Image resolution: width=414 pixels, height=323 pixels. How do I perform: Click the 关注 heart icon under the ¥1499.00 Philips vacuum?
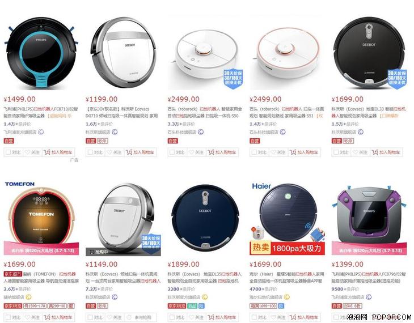[27, 152]
